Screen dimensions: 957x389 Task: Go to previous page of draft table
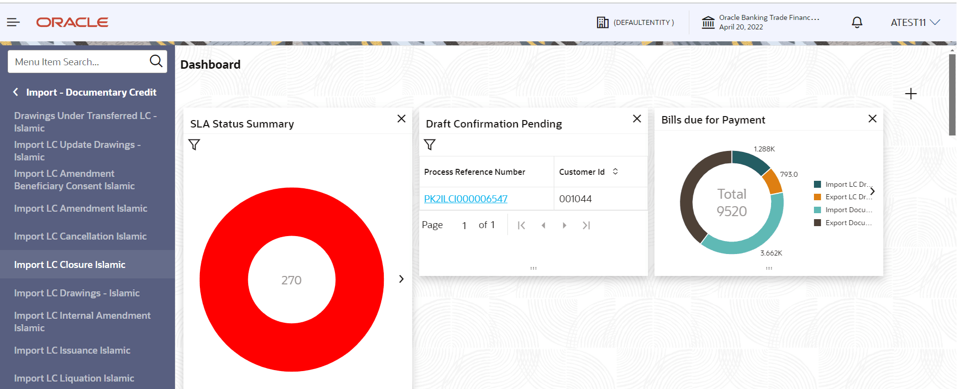[x=543, y=225]
